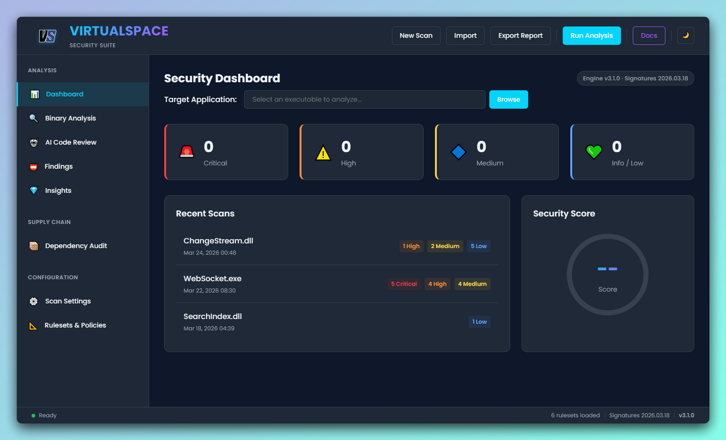Click the green Ready status indicator
Image resolution: width=726 pixels, height=440 pixels.
[x=32, y=415]
